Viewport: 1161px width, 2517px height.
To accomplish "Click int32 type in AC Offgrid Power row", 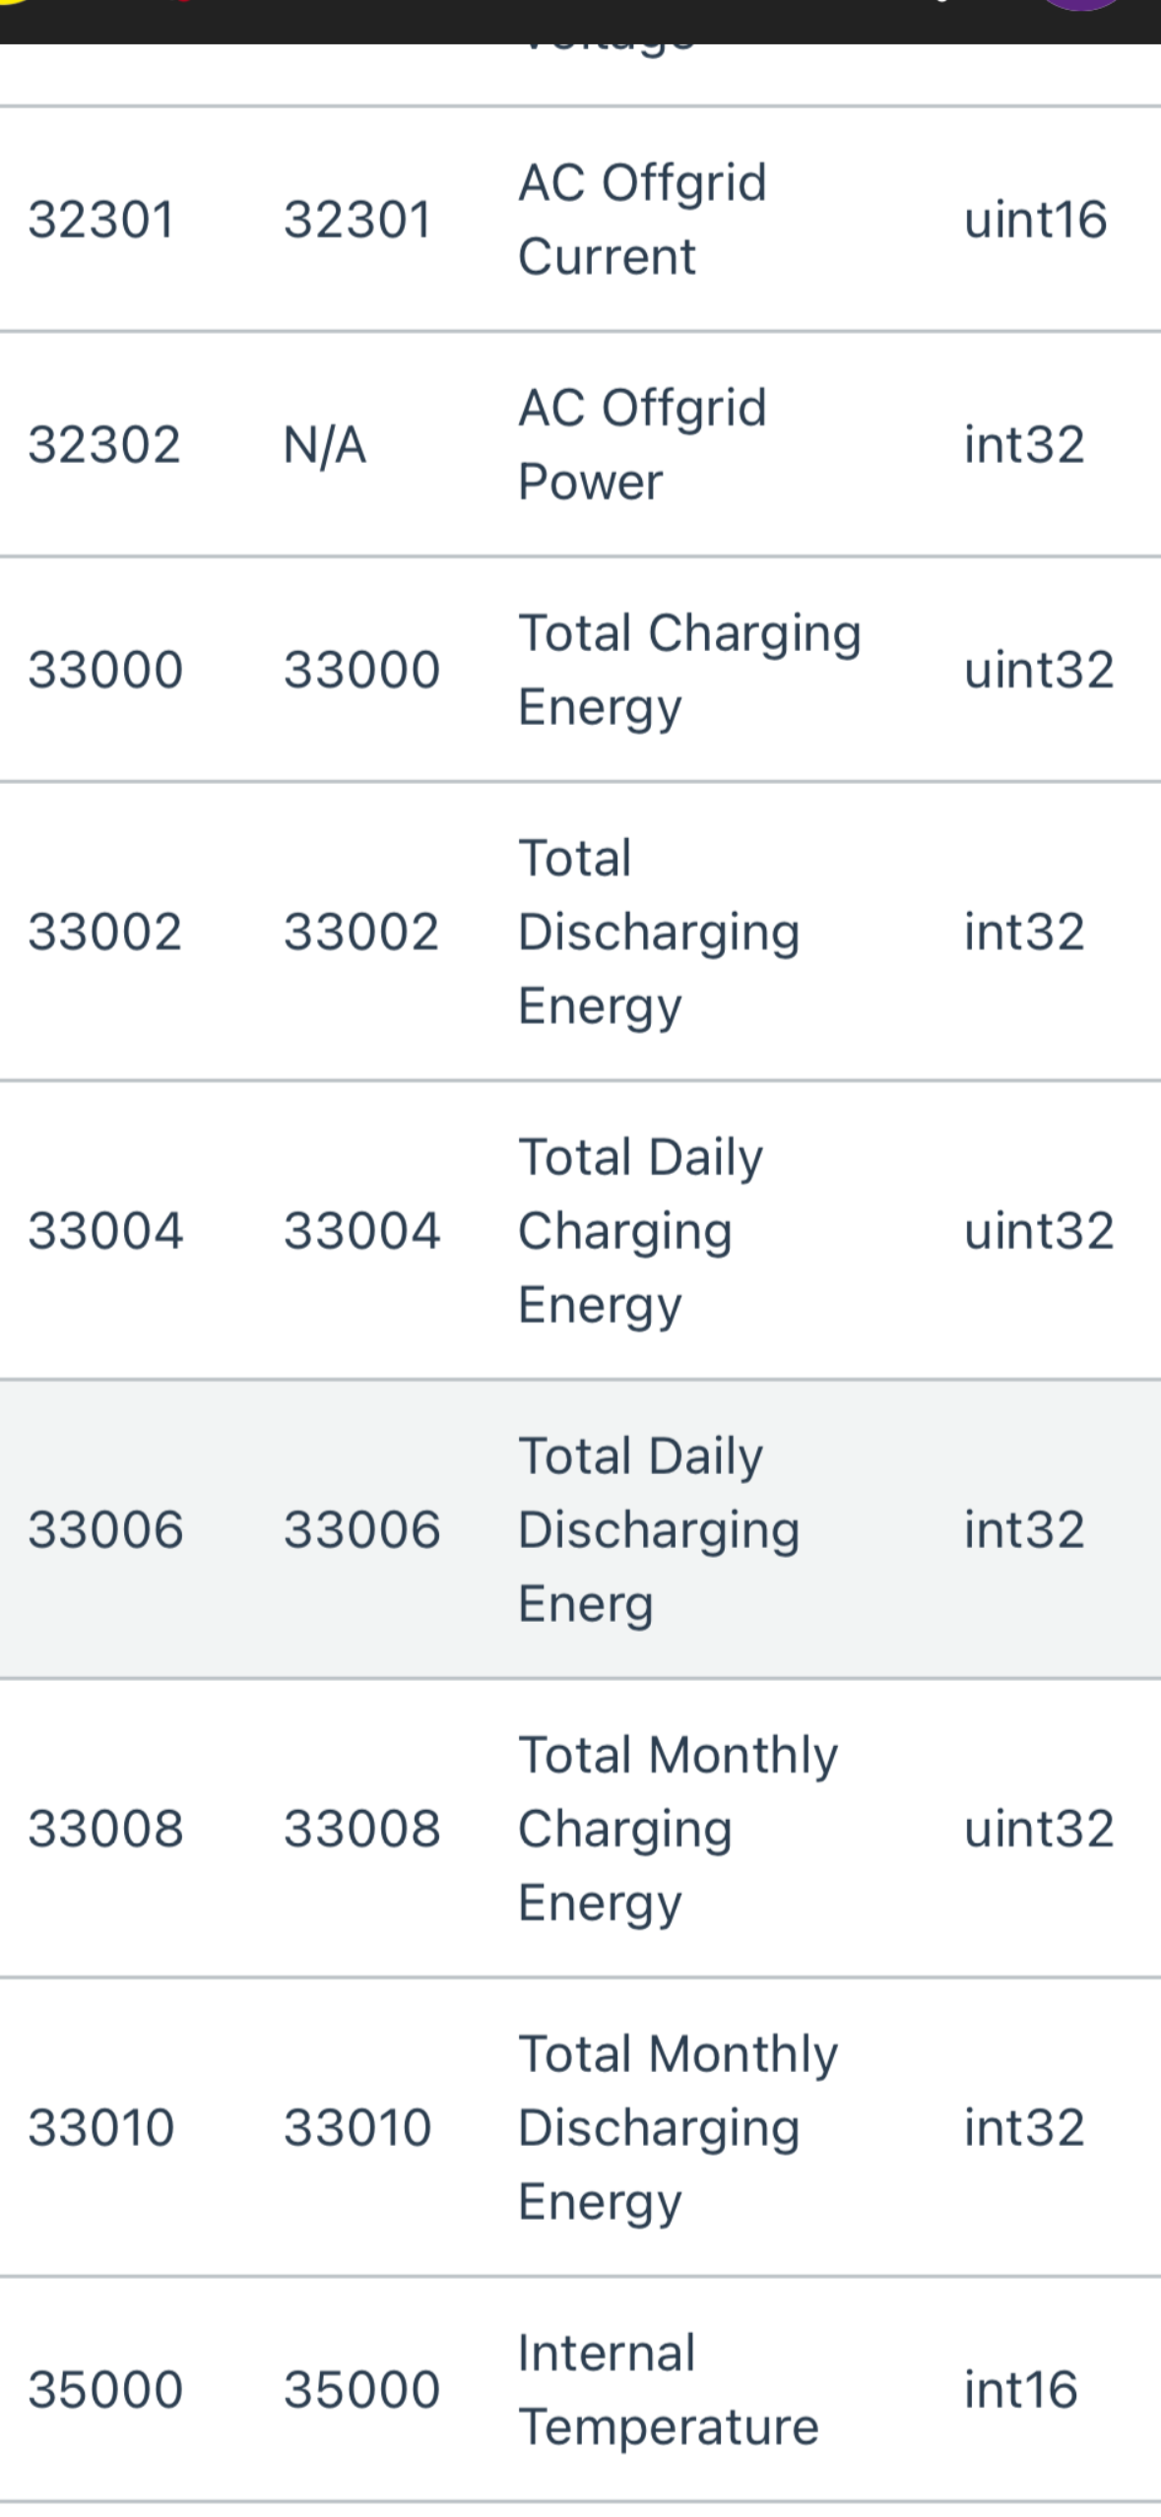I will [1024, 444].
